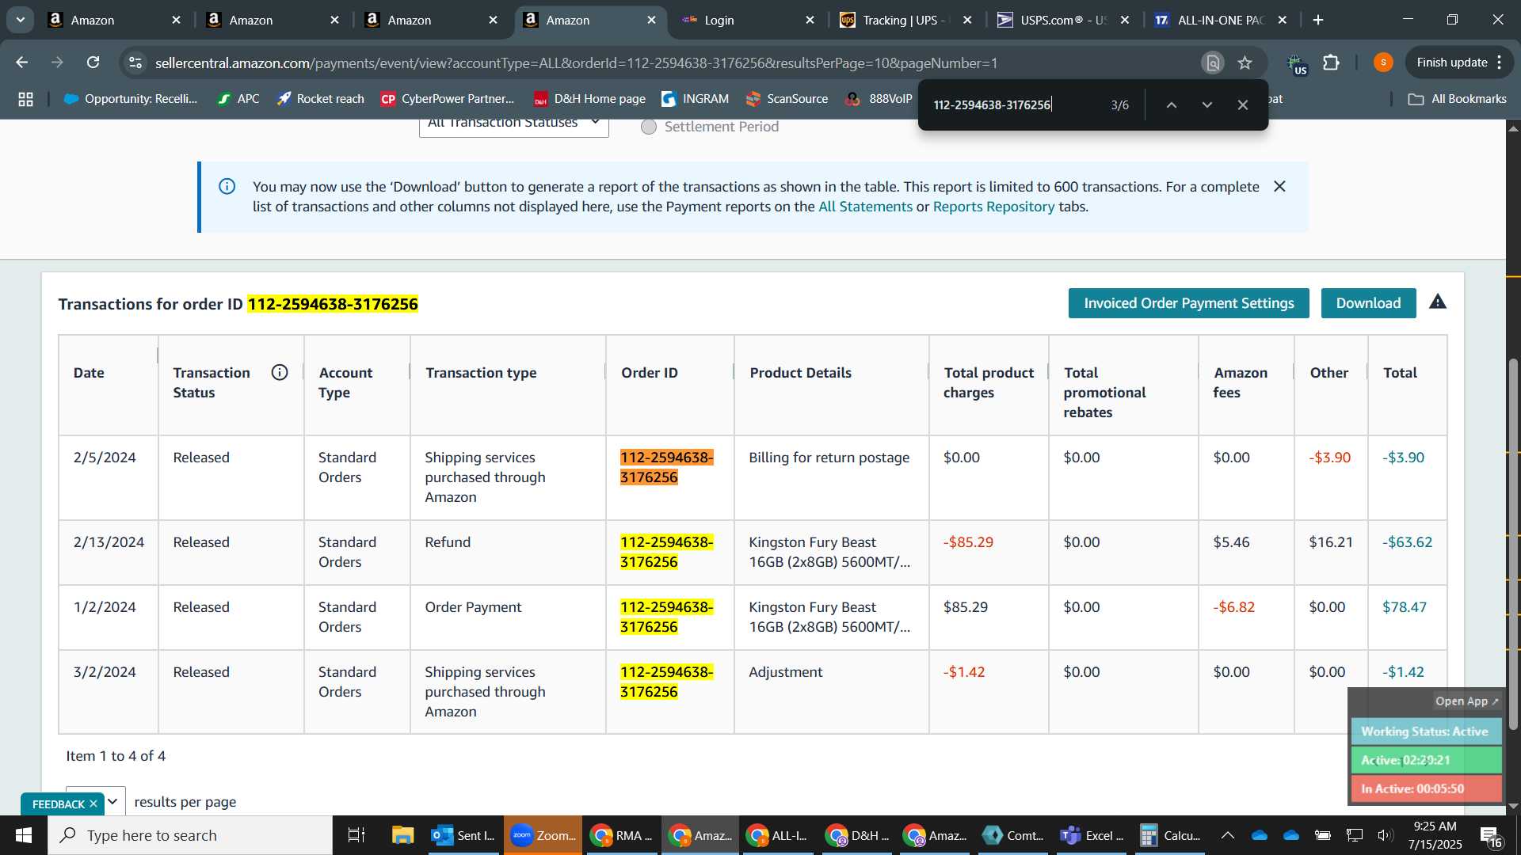Open notification center with 16 badge

(x=1489, y=836)
